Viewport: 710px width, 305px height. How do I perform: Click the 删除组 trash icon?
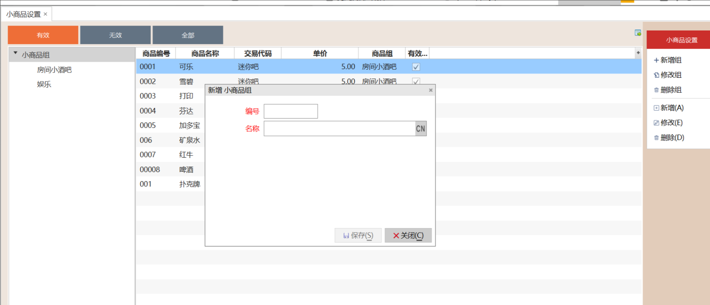pos(656,90)
